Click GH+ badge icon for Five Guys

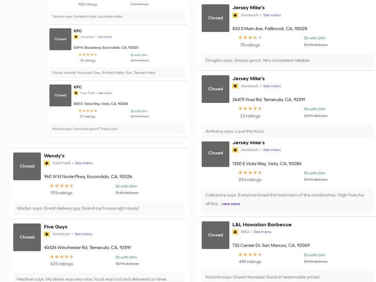pos(47,234)
